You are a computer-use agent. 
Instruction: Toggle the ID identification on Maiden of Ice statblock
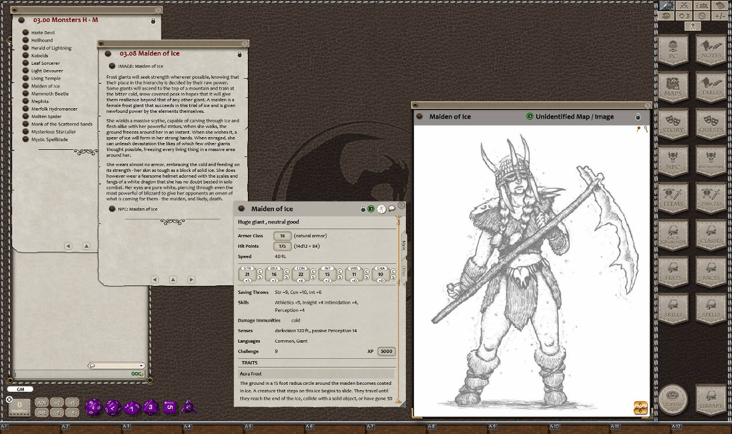(371, 209)
